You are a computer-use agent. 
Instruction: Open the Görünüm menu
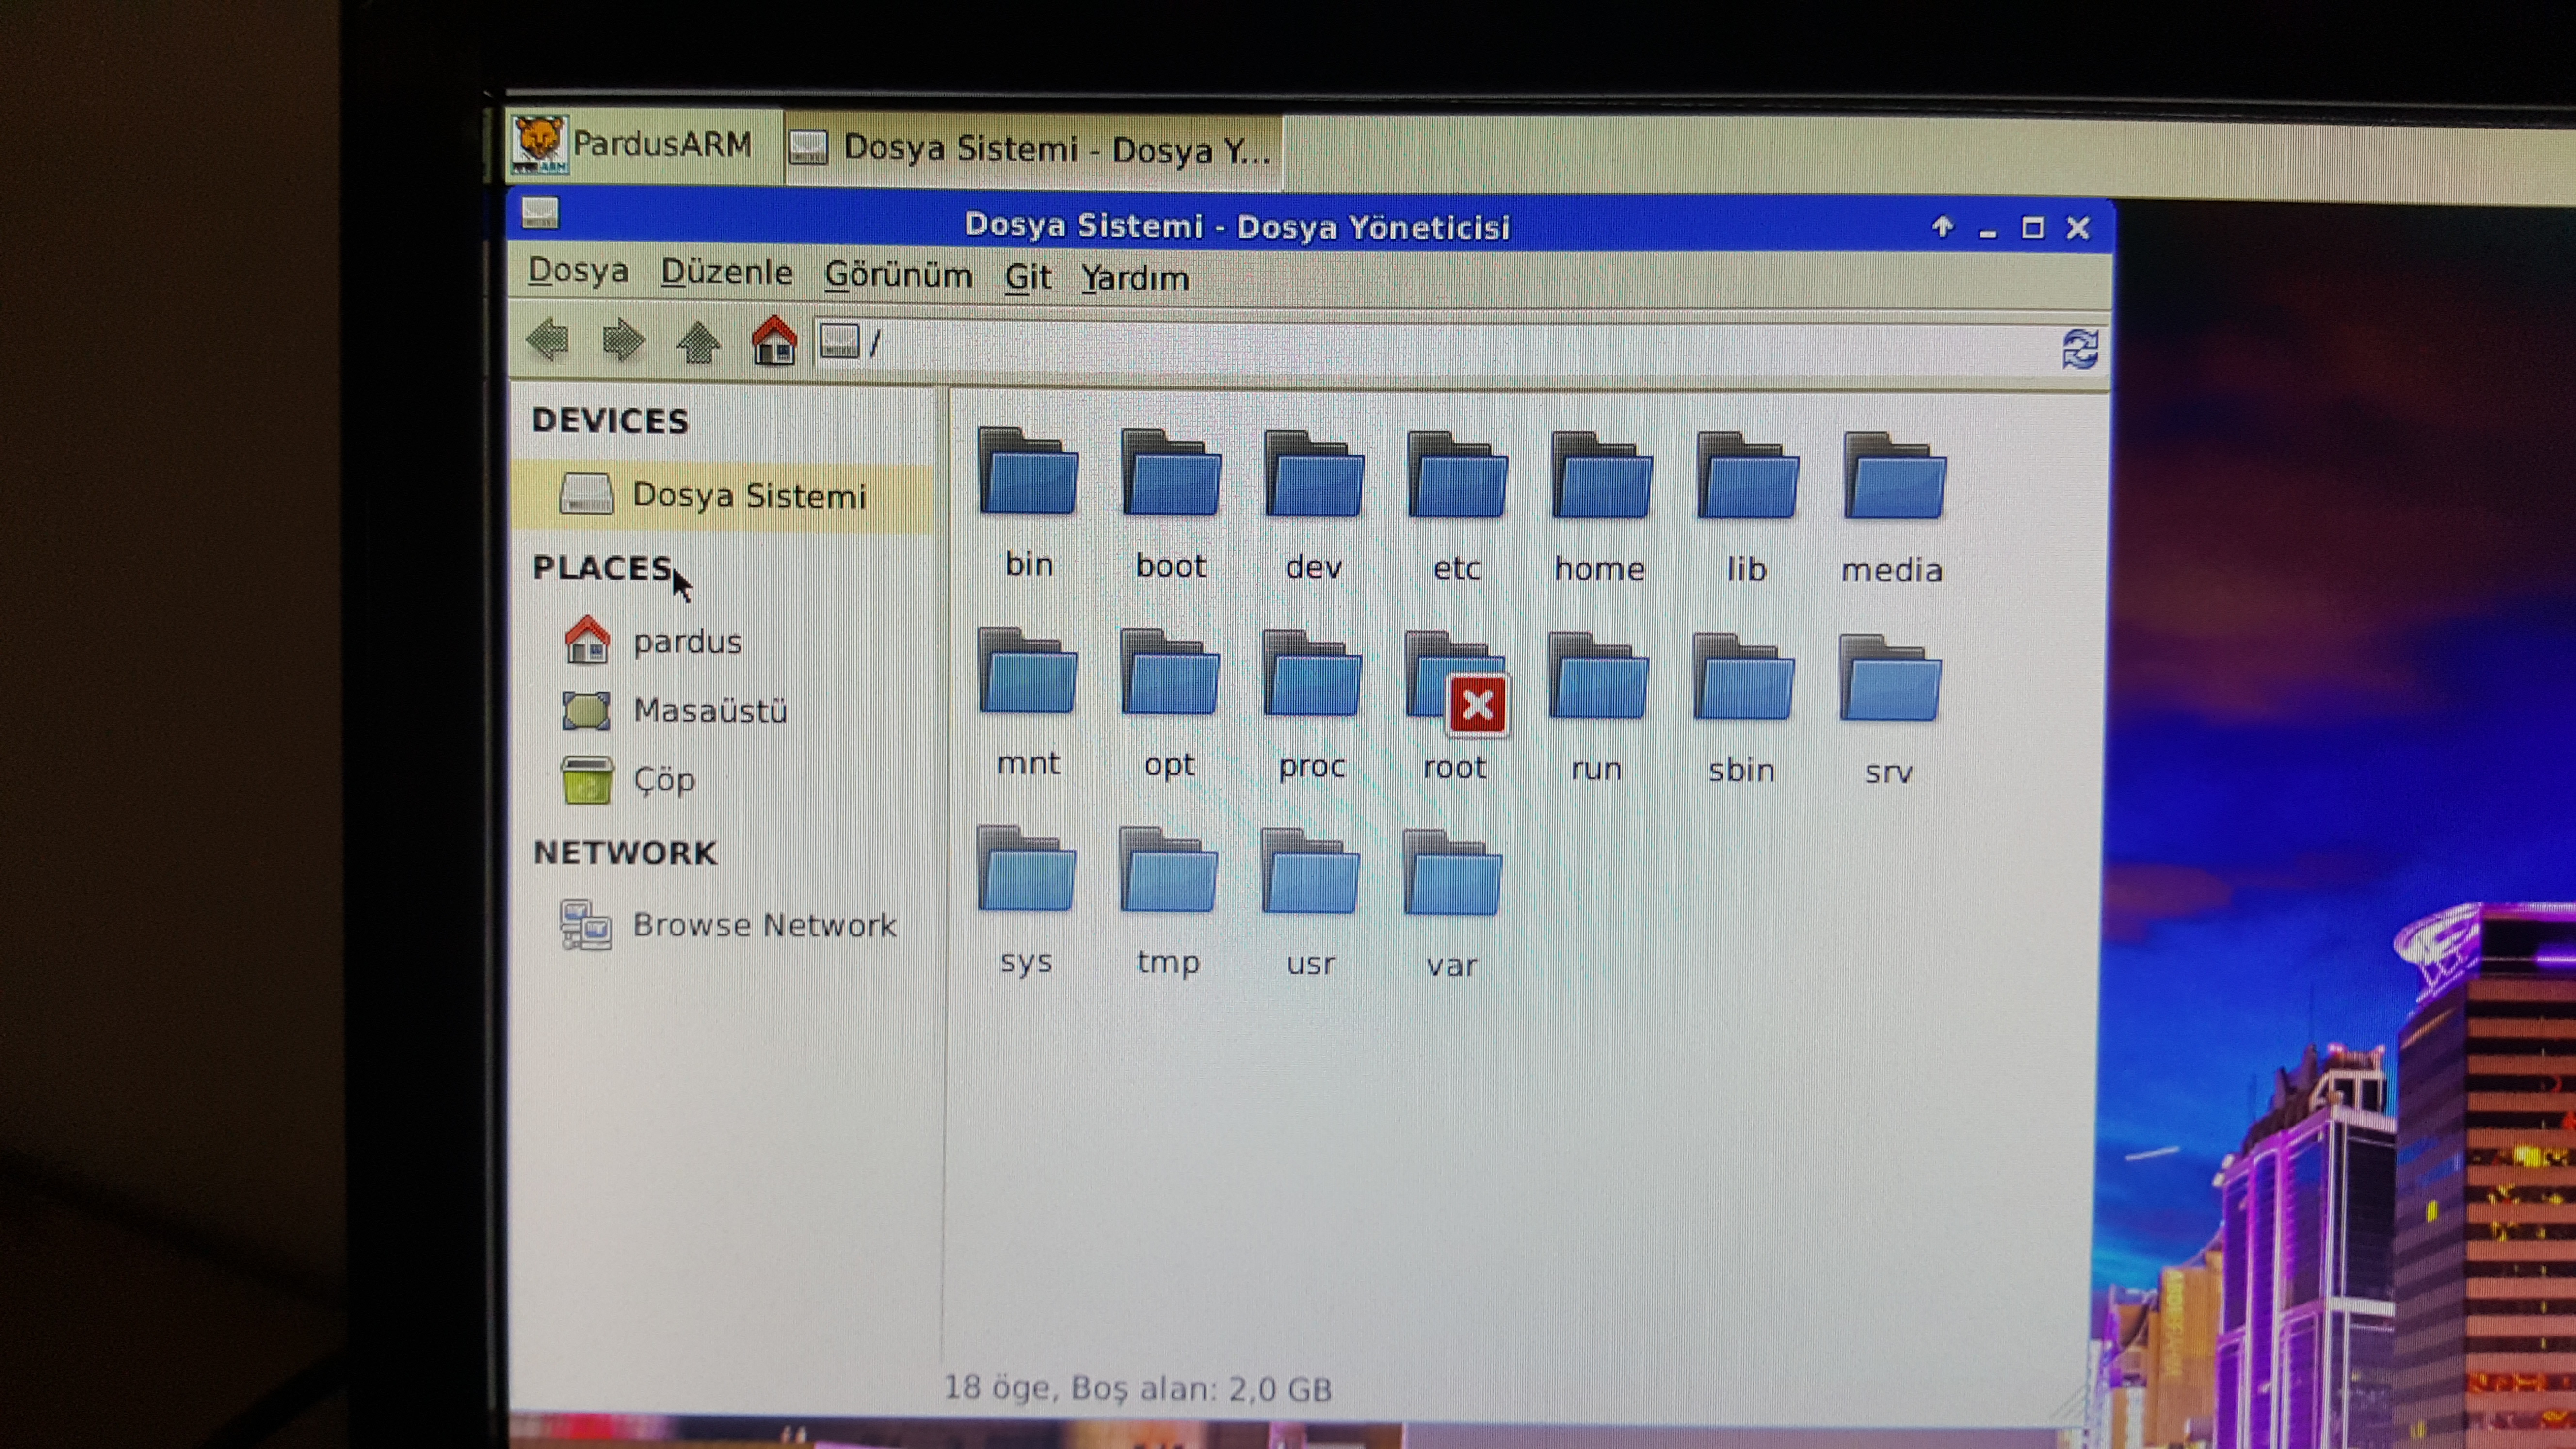898,275
